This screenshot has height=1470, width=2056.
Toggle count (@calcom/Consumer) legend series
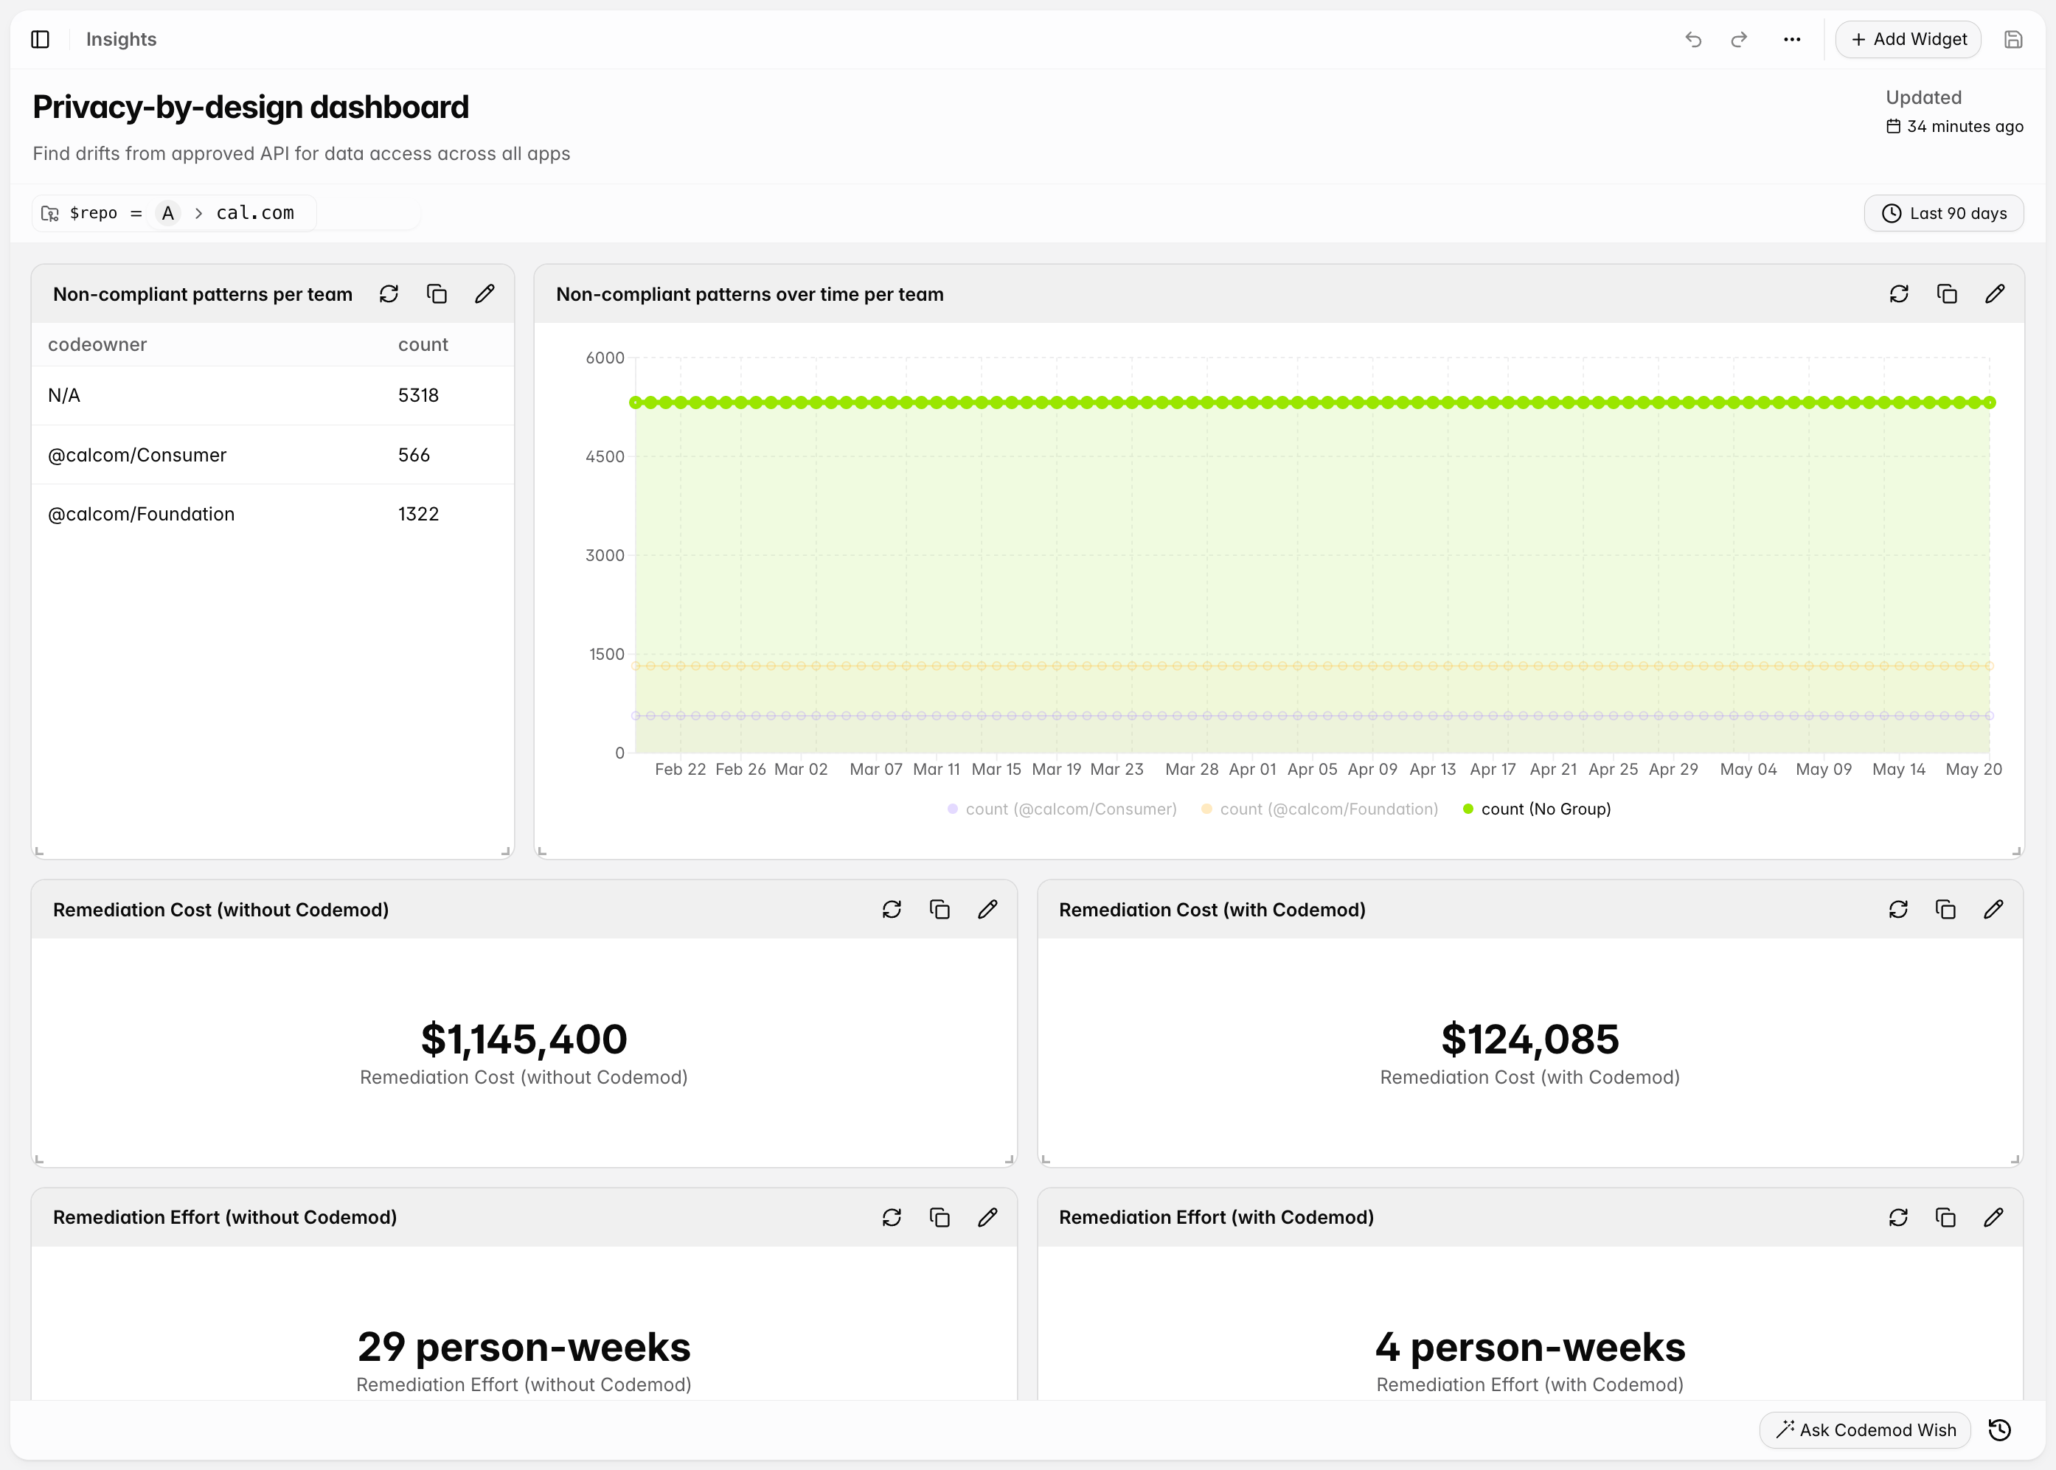(x=1062, y=809)
